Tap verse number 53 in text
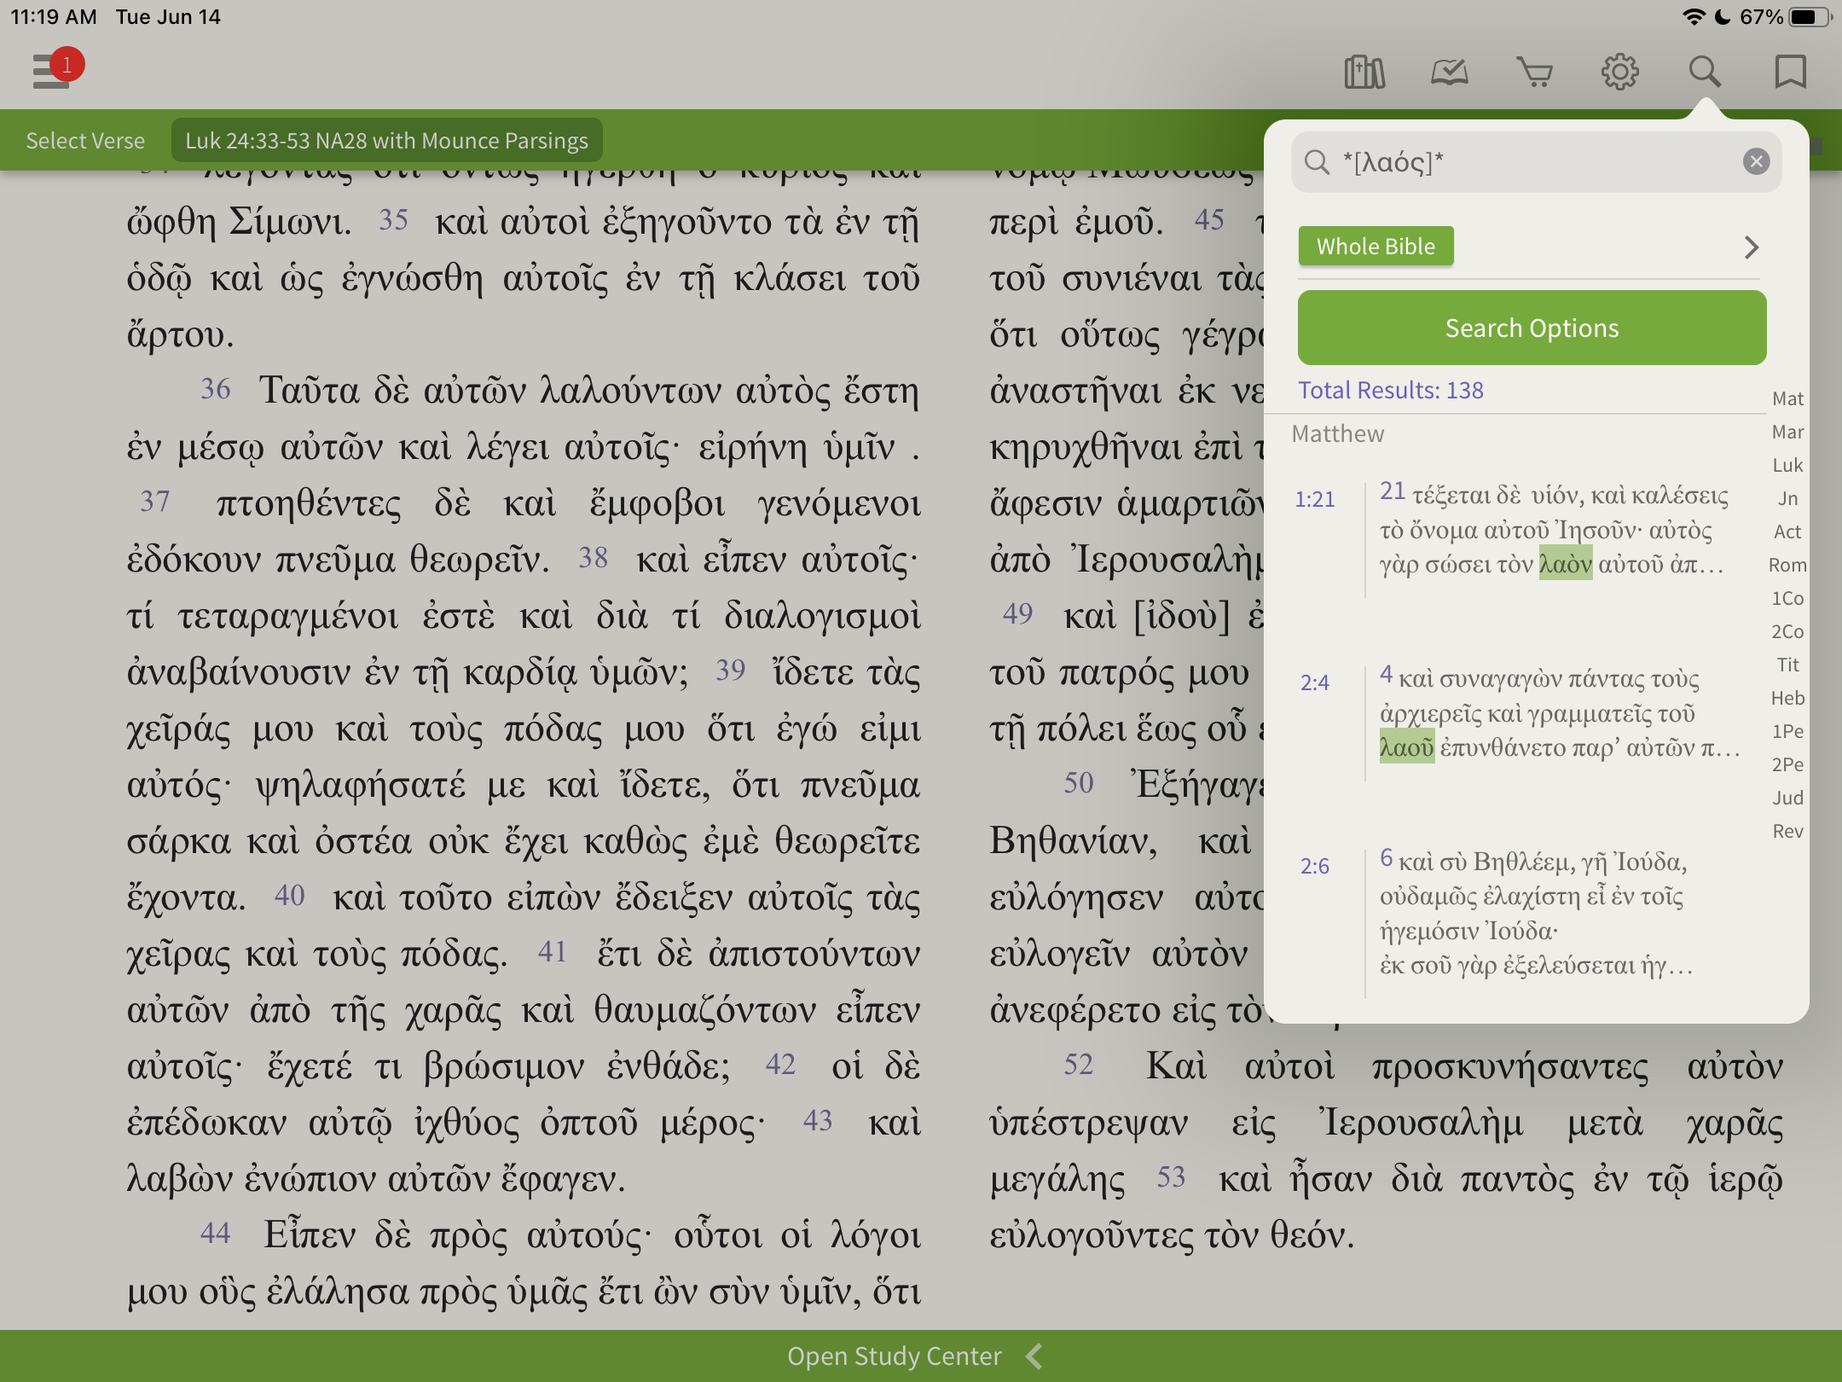 pyautogui.click(x=1171, y=1177)
